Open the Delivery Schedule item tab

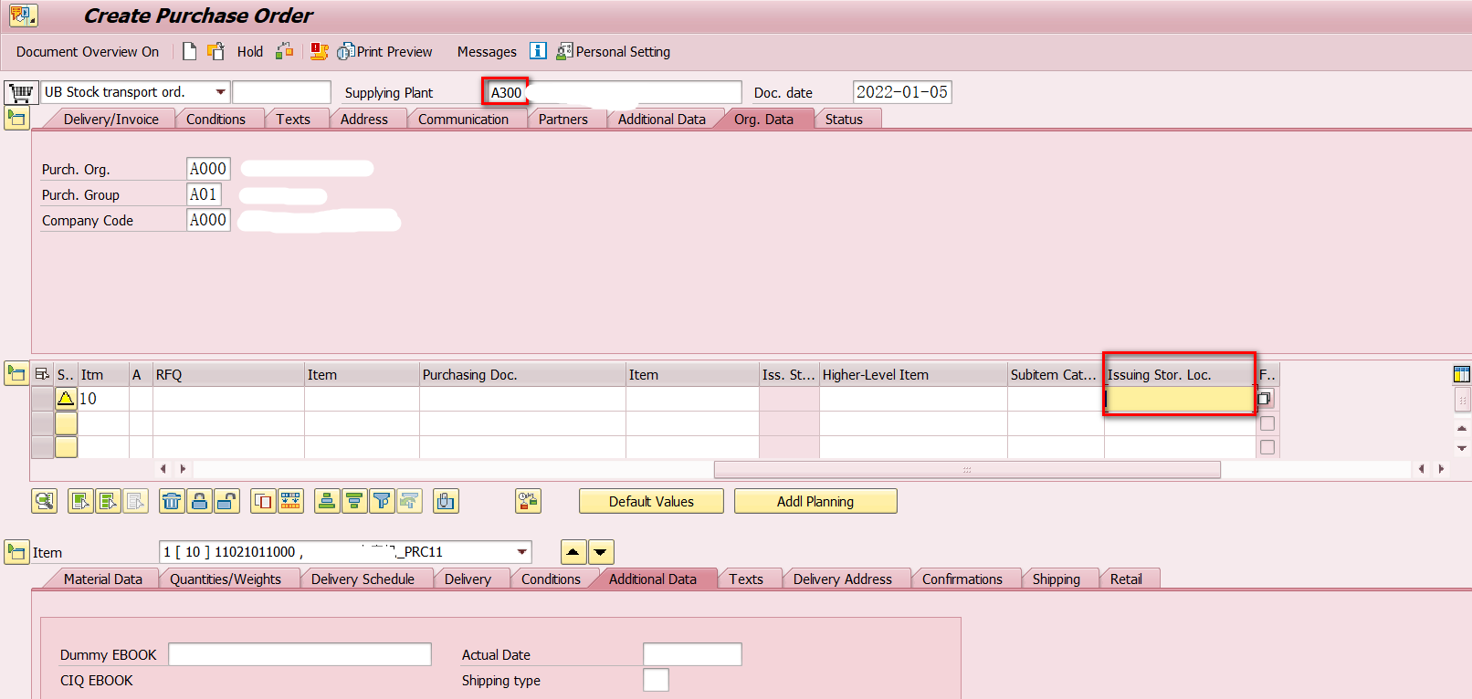pyautogui.click(x=363, y=579)
